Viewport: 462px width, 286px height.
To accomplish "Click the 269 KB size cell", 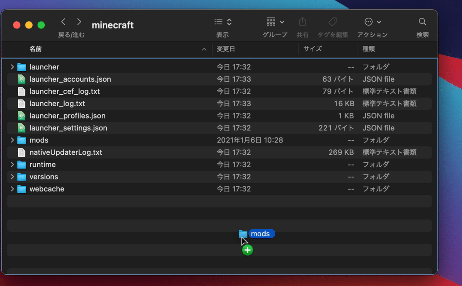I will coord(341,152).
